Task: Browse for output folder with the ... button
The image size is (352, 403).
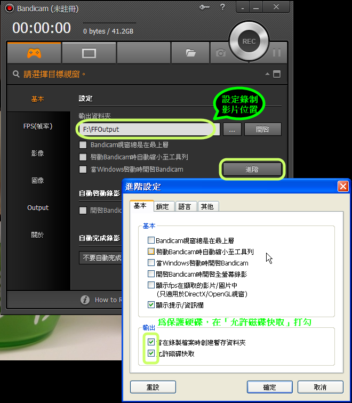Action: click(232, 130)
